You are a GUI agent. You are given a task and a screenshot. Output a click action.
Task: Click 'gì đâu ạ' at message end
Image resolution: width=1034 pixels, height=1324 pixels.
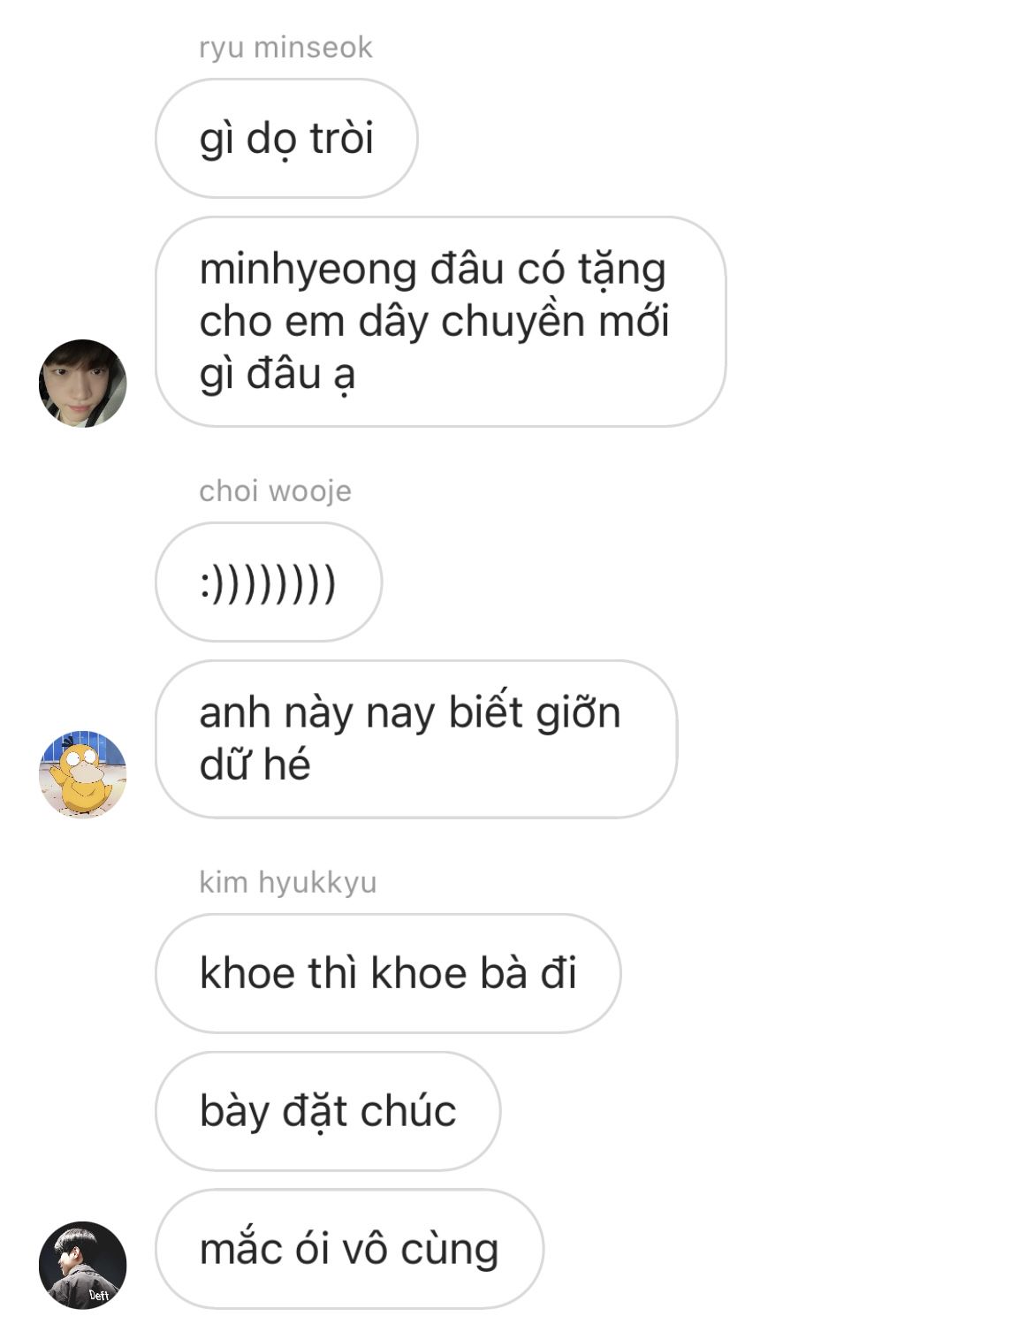[278, 375]
